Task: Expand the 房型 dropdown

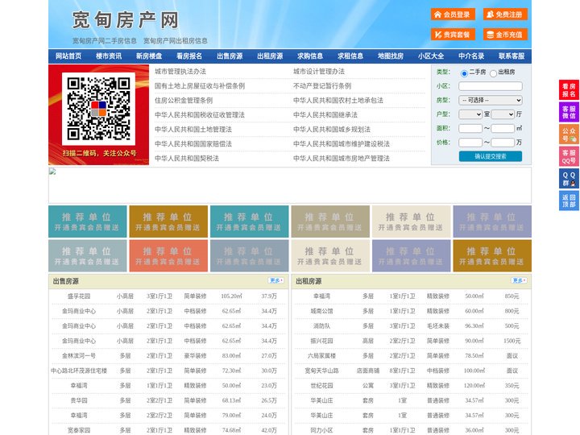Action: coord(491,100)
